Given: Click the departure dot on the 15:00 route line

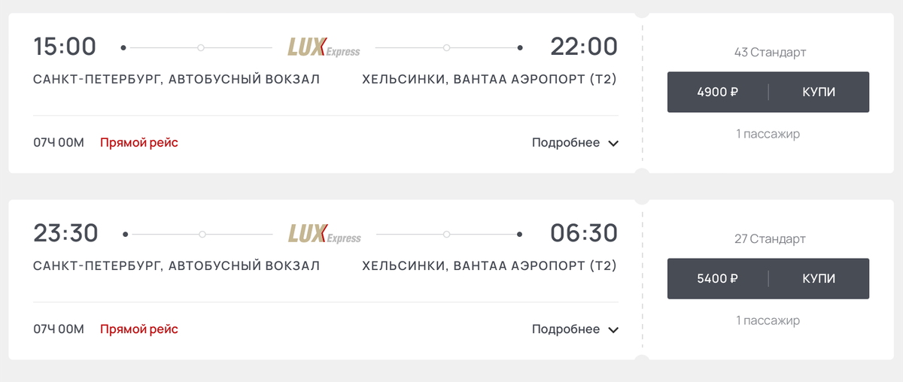Looking at the screenshot, I should pos(123,48).
